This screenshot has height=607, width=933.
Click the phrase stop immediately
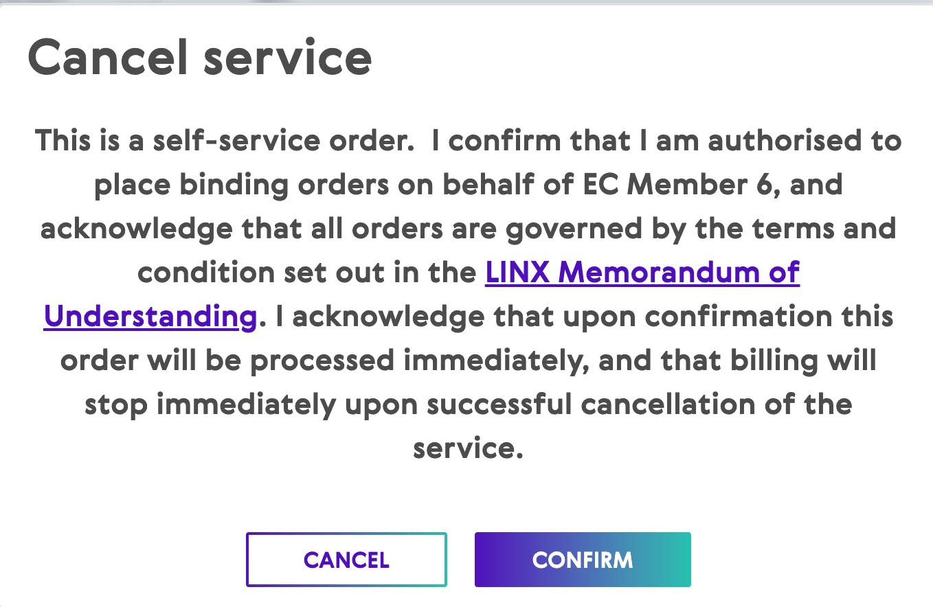tap(210, 405)
